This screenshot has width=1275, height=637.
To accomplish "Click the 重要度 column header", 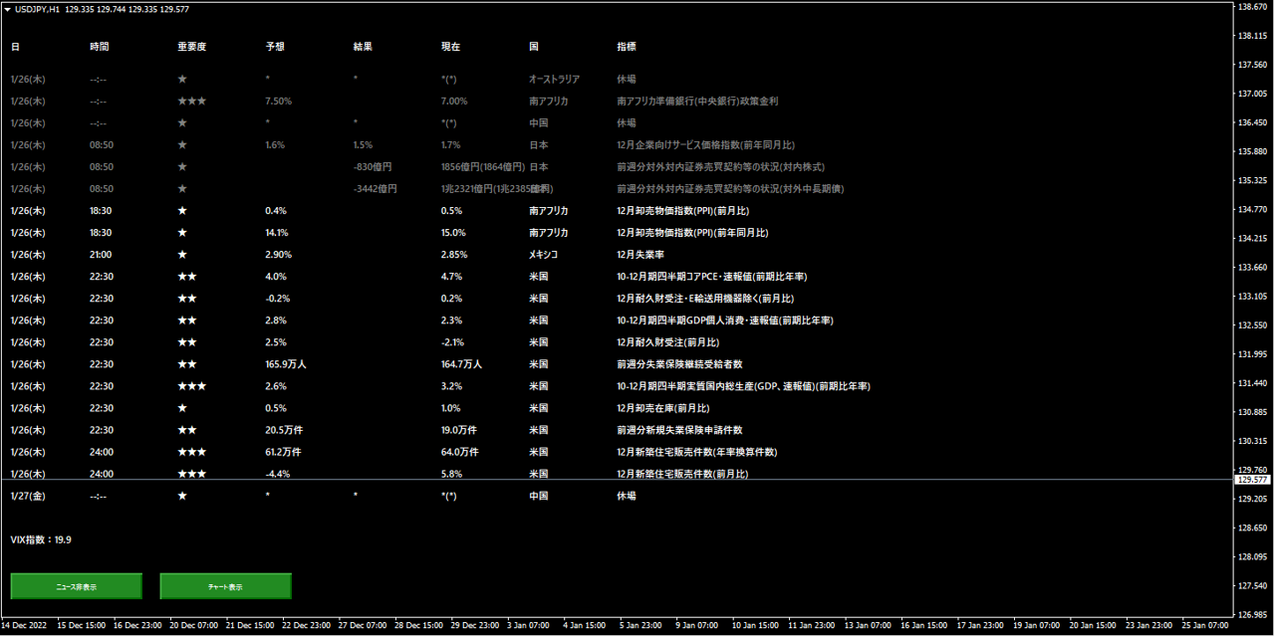I will click(x=191, y=47).
